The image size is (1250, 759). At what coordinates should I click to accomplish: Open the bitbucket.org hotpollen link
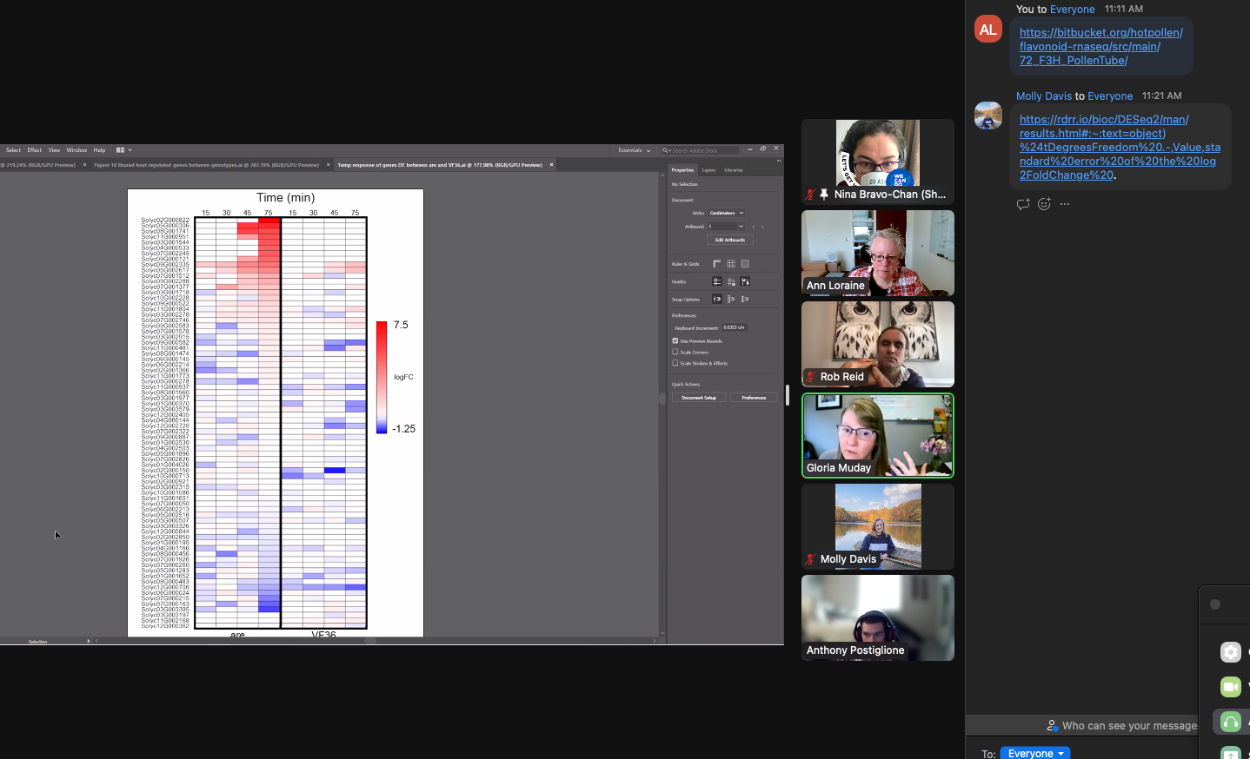point(1100,47)
